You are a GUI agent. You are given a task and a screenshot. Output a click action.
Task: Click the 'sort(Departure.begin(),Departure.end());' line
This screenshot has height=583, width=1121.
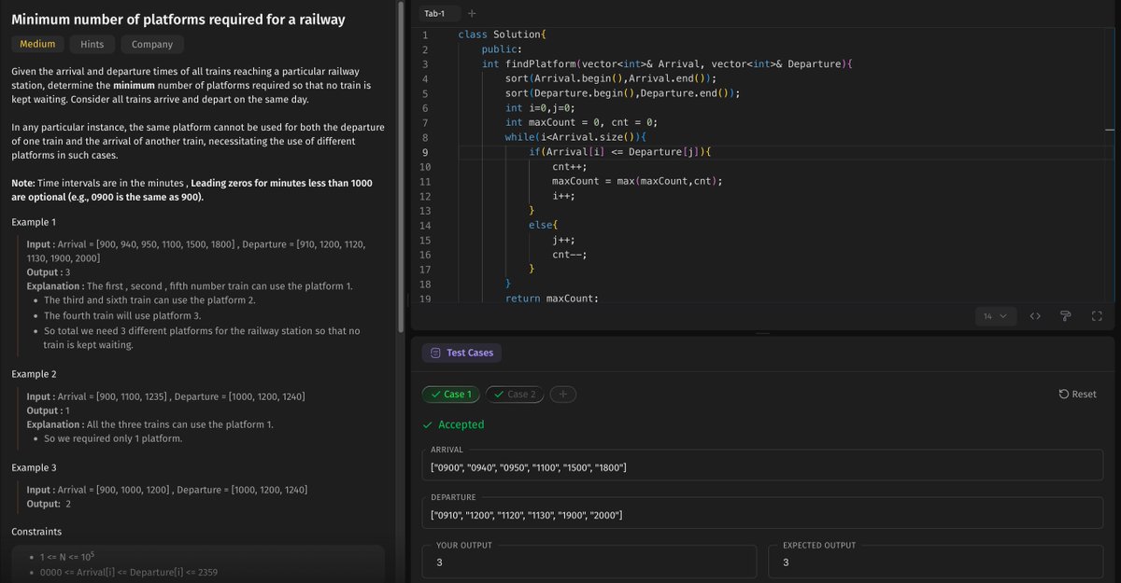[x=623, y=93]
